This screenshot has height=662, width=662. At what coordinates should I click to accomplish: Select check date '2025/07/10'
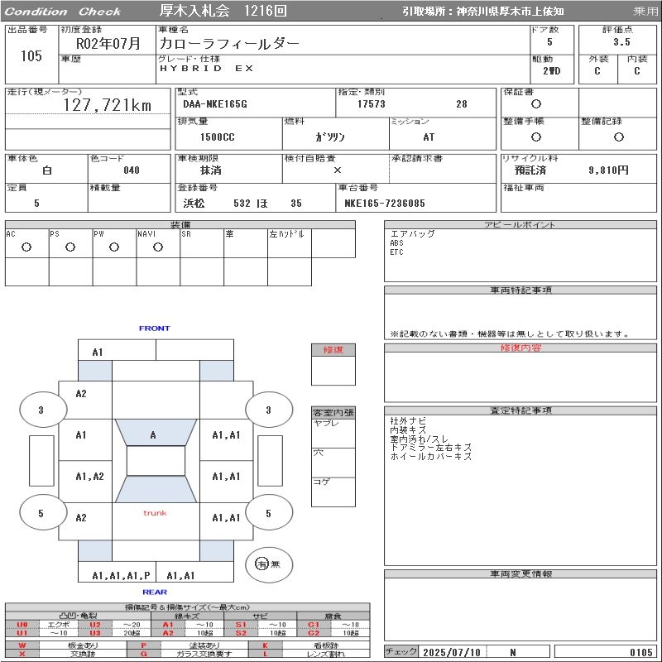click(x=451, y=652)
